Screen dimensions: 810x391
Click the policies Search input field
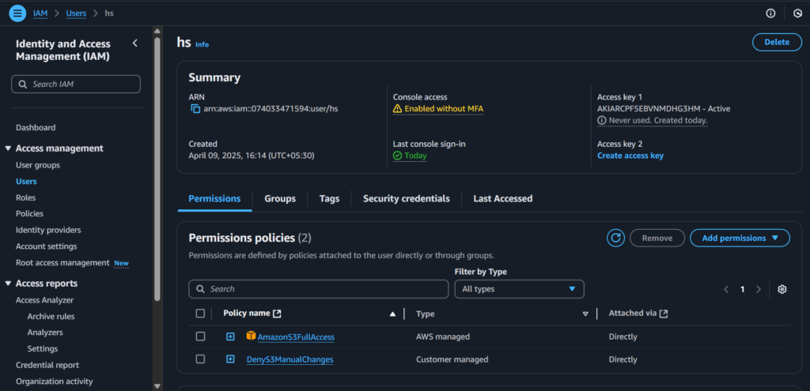(319, 289)
